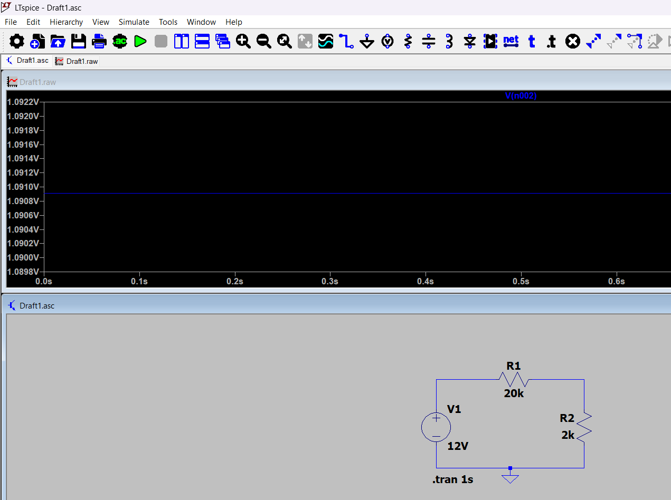Click the .tran 1s directive
Viewport: 671px width, 500px height.
(452, 479)
